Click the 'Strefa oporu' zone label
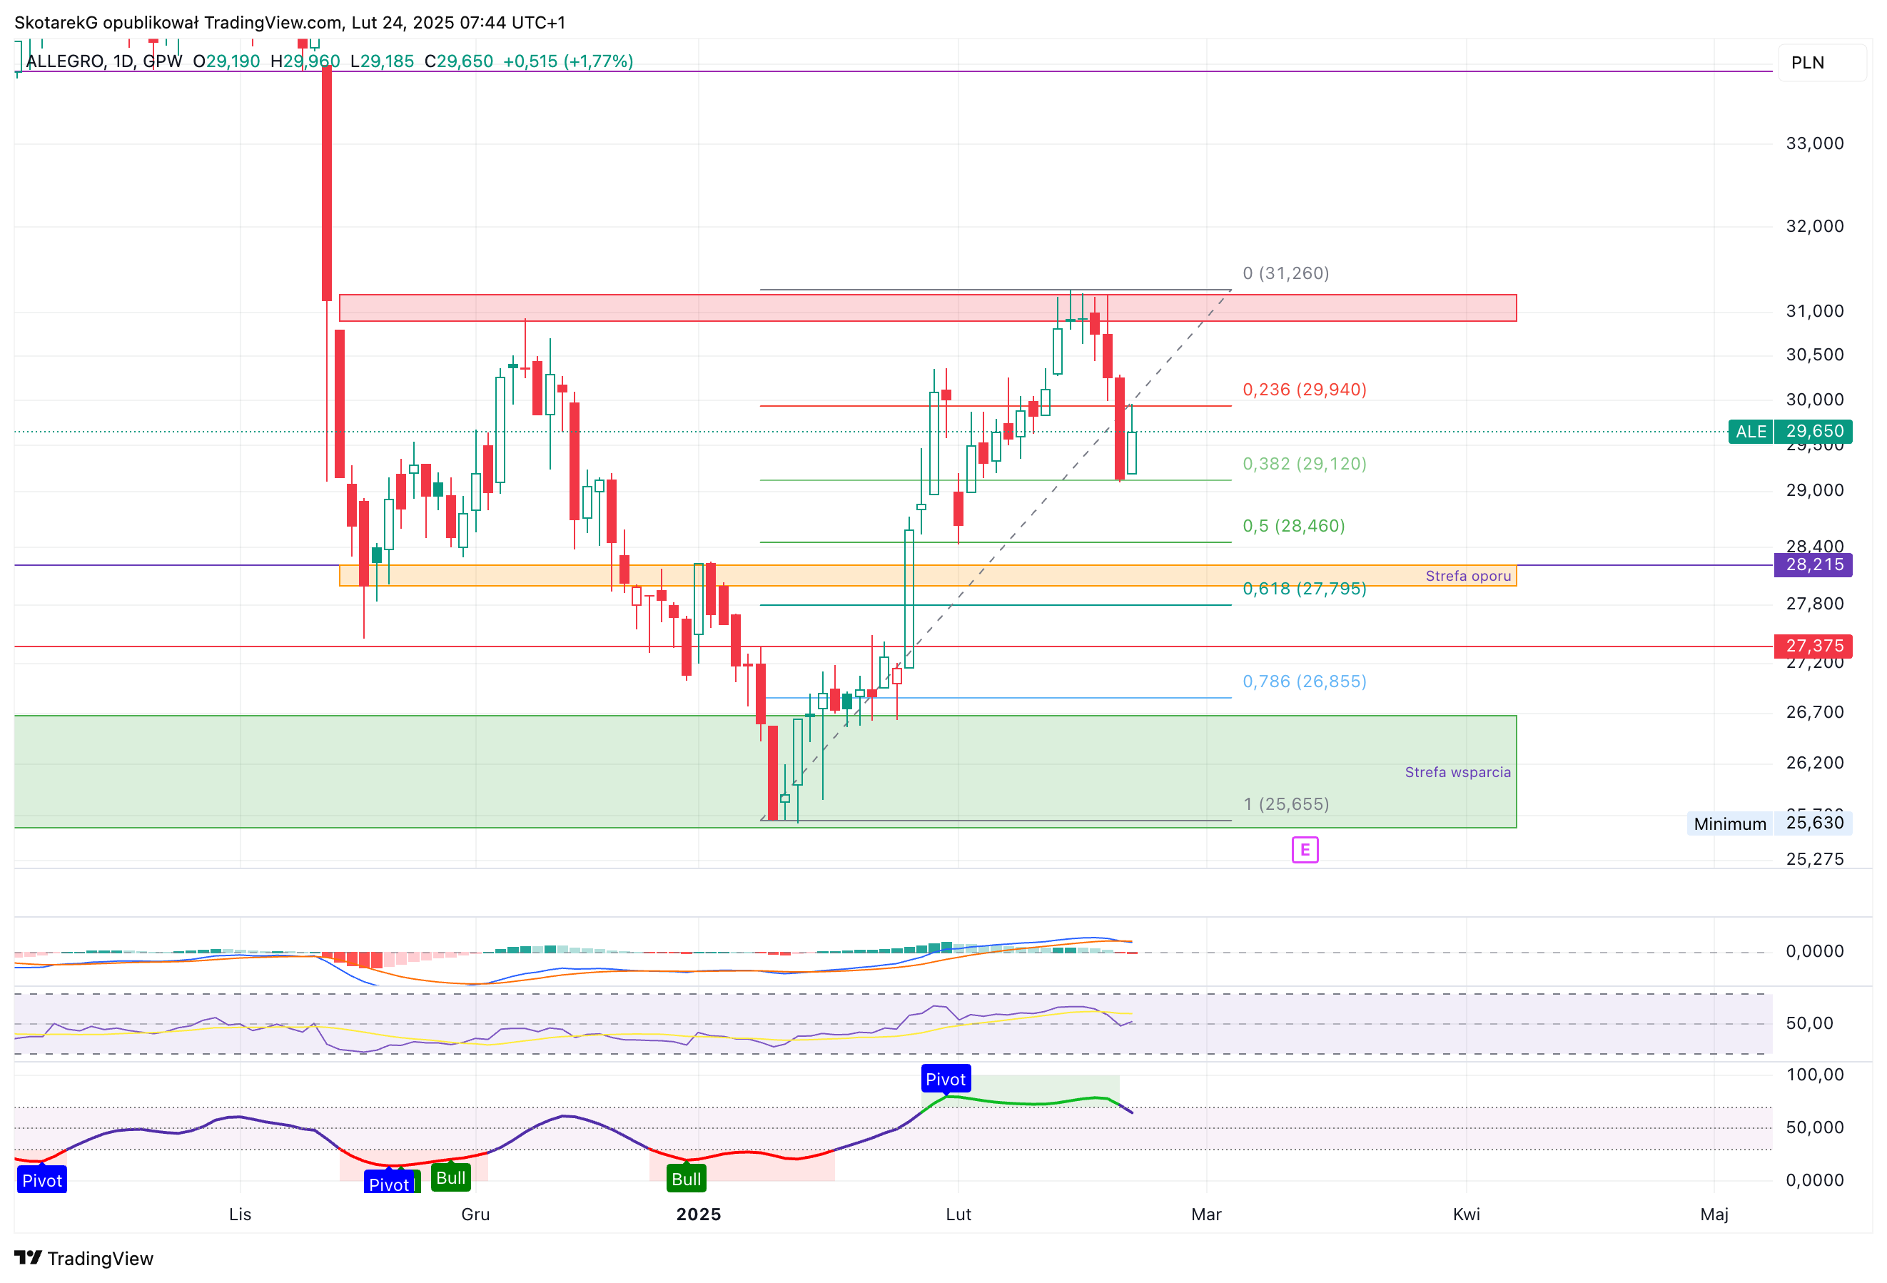The image size is (1887, 1283). 1468,576
